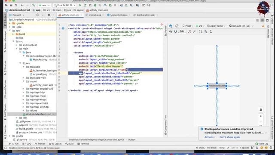
Task: Click the Palette side panel label
Action: (165, 31)
